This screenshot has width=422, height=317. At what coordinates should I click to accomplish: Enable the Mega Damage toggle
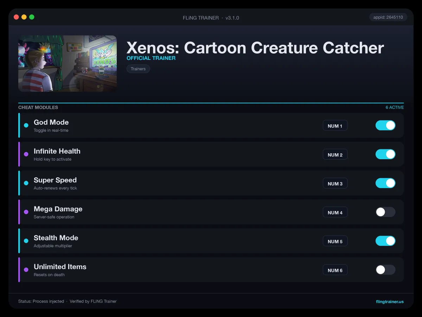coord(385,212)
